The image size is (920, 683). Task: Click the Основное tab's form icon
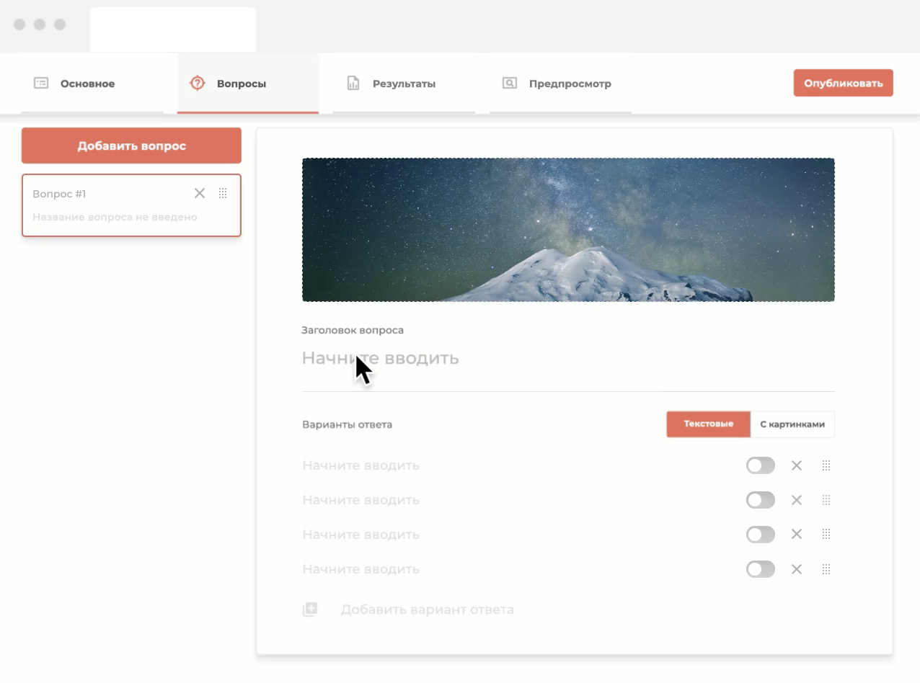coord(41,83)
